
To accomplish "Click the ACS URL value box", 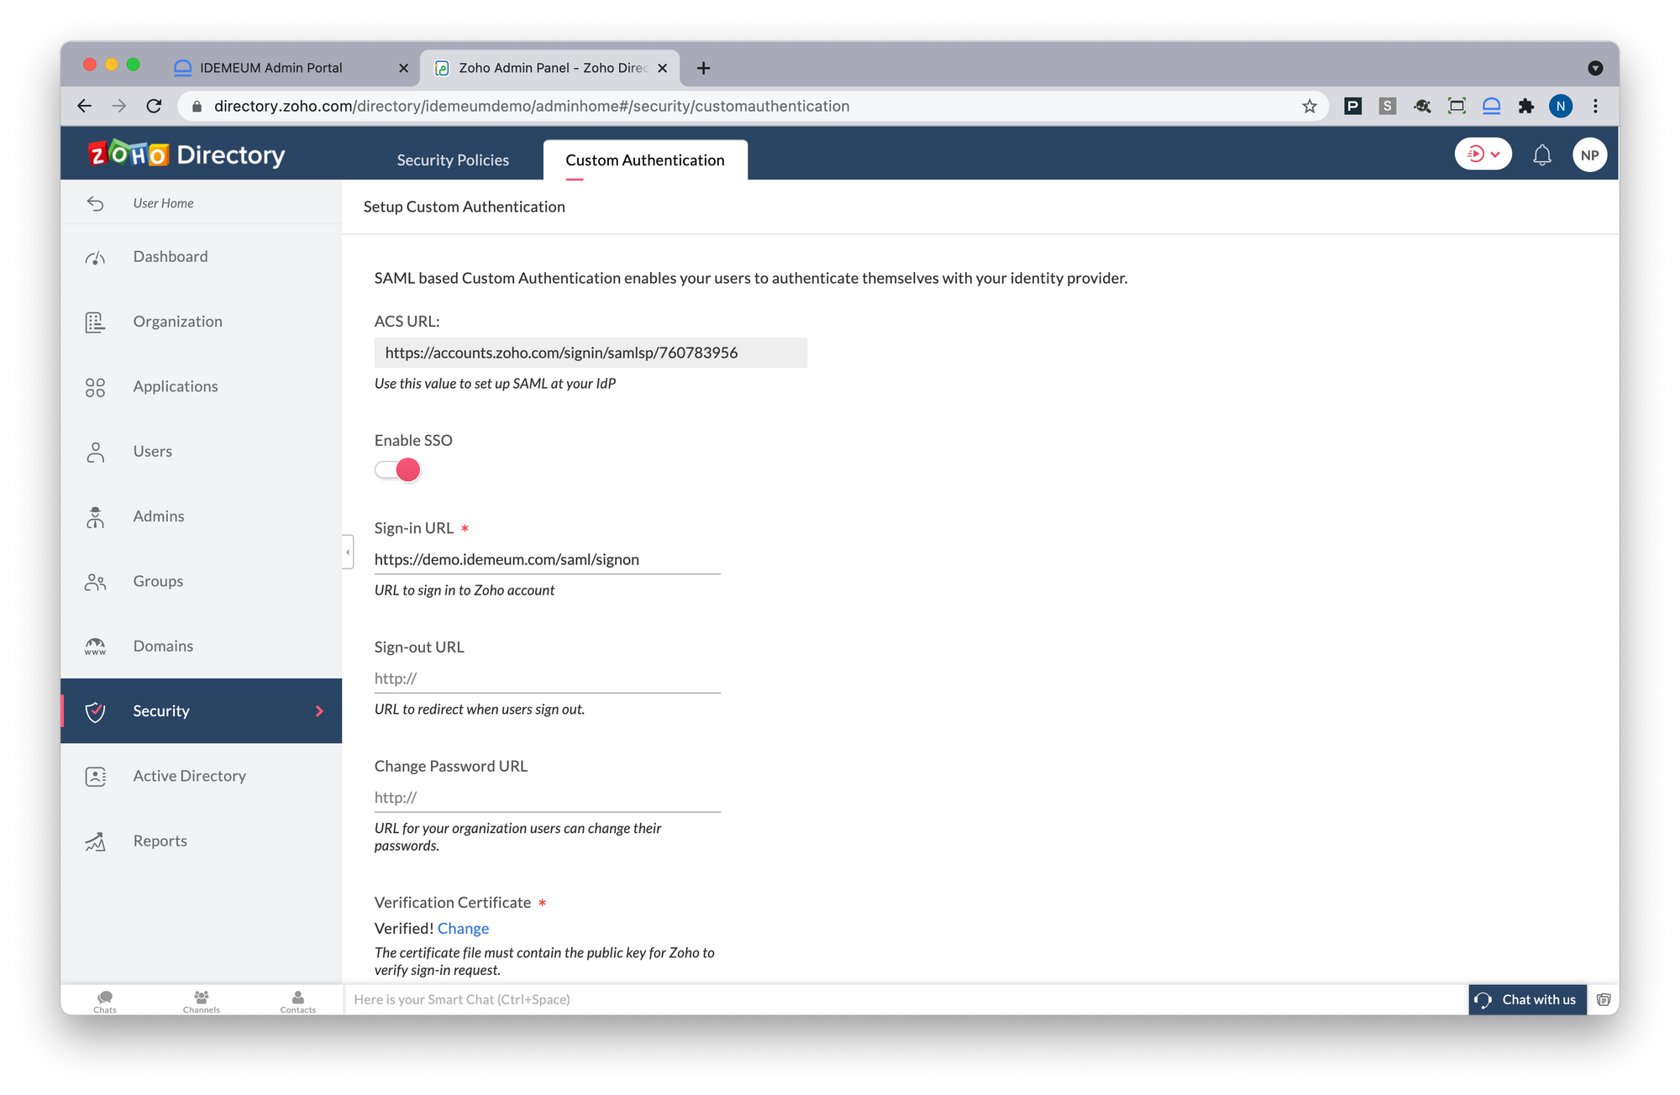I will tap(591, 353).
